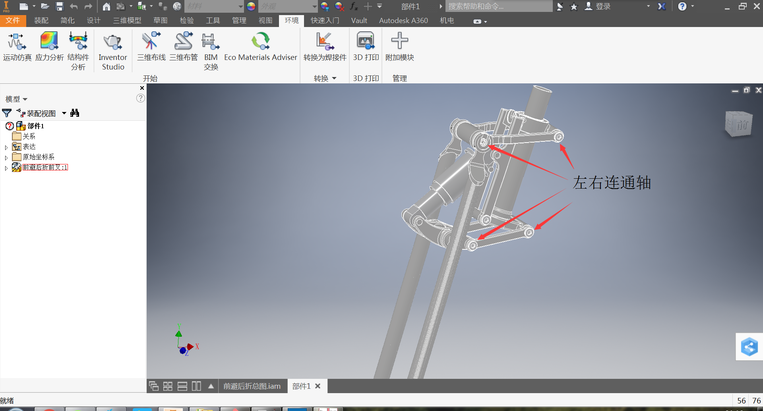Click the clear appearance override icon
763x411 pixels.
click(339, 6)
